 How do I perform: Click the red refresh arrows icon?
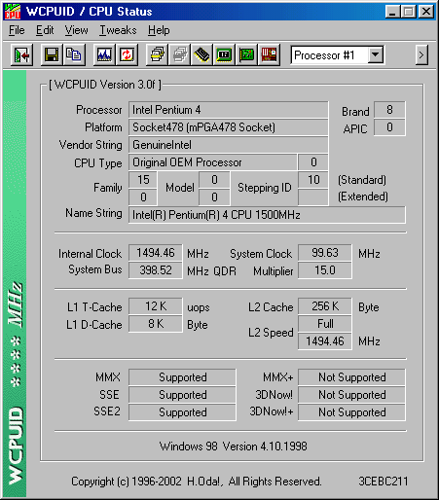coord(127,55)
